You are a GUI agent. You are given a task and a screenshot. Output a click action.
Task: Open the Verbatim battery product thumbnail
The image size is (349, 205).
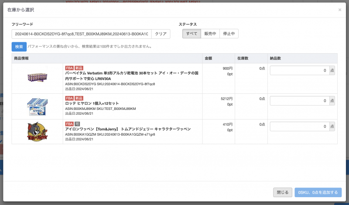(x=37, y=78)
